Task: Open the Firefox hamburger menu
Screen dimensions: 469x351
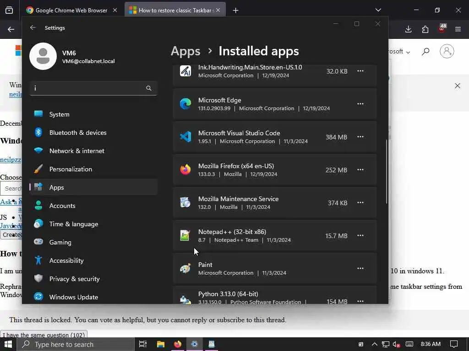Action: click(x=458, y=29)
